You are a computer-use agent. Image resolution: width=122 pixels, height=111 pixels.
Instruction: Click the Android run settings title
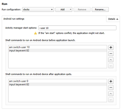click(x=14, y=19)
